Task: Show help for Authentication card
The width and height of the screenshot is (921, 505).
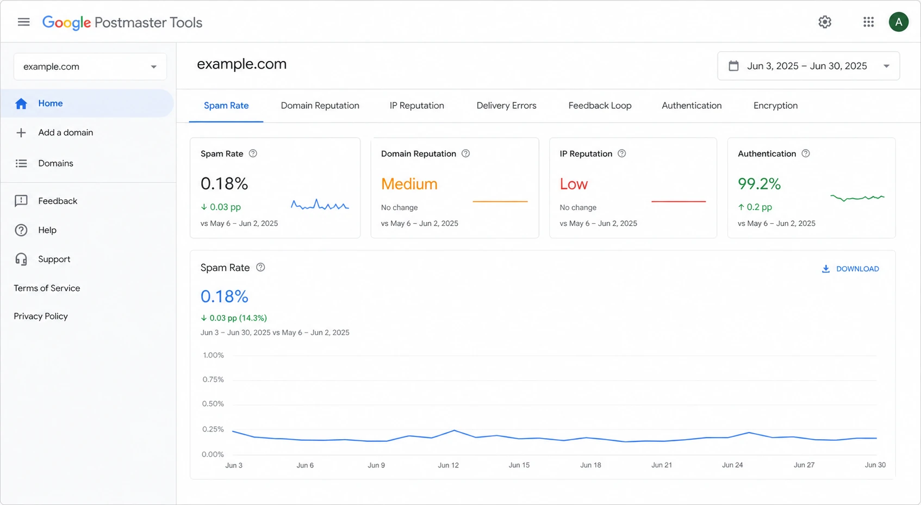Action: click(x=806, y=153)
